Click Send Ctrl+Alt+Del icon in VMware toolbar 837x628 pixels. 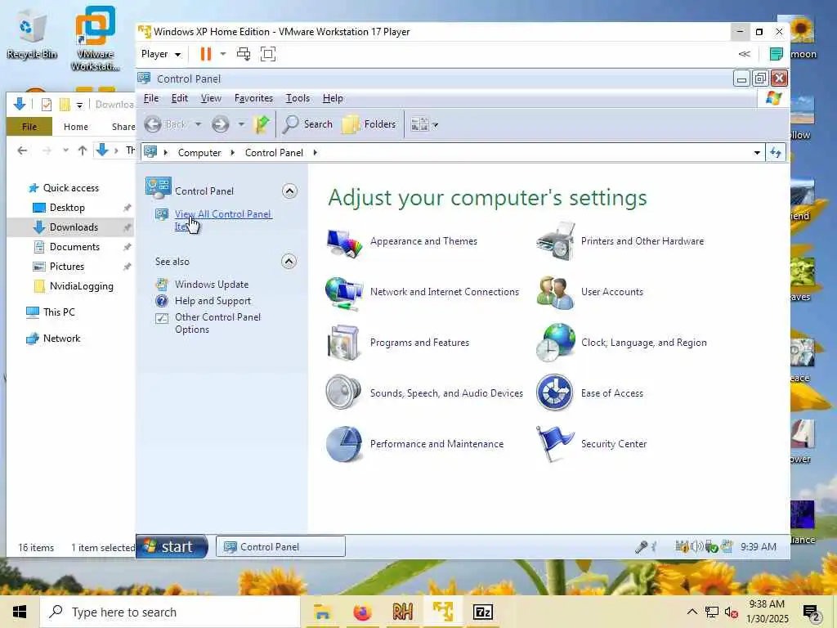(244, 54)
